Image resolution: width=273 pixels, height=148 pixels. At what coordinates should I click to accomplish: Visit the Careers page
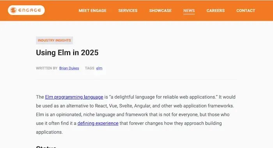coord(216,11)
